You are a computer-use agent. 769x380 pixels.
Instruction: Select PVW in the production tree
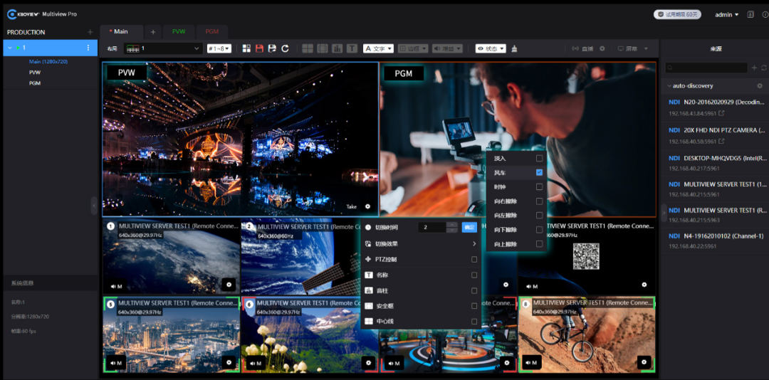[x=35, y=73]
